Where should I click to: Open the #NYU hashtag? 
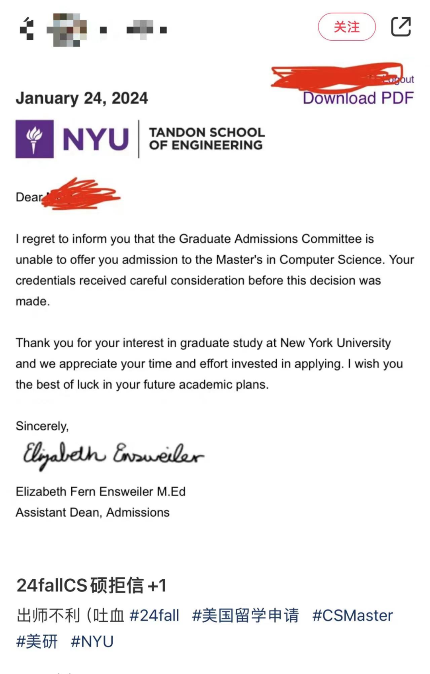coord(92,642)
